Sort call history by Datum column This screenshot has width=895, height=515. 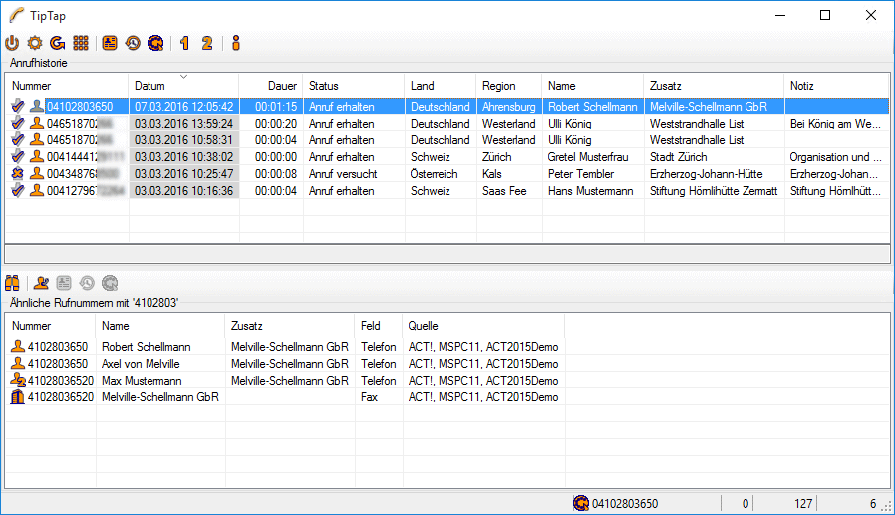(183, 86)
